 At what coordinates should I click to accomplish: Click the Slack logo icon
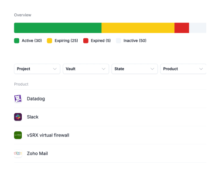(x=18, y=117)
